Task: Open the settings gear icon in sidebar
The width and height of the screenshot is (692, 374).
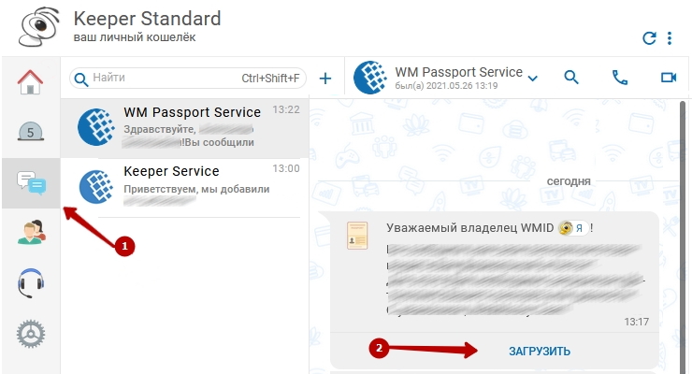Action: tap(31, 335)
